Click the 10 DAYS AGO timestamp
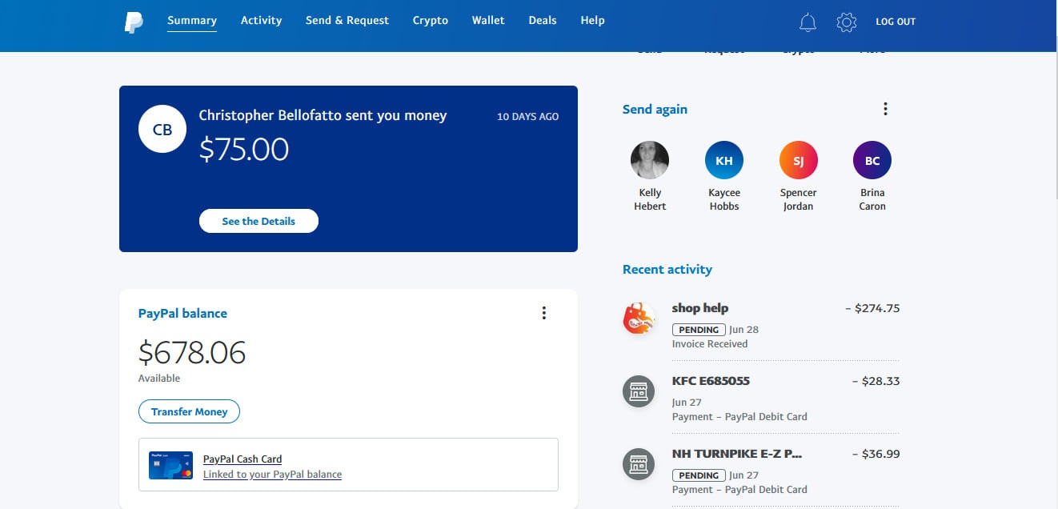The width and height of the screenshot is (1058, 509). coord(528,117)
